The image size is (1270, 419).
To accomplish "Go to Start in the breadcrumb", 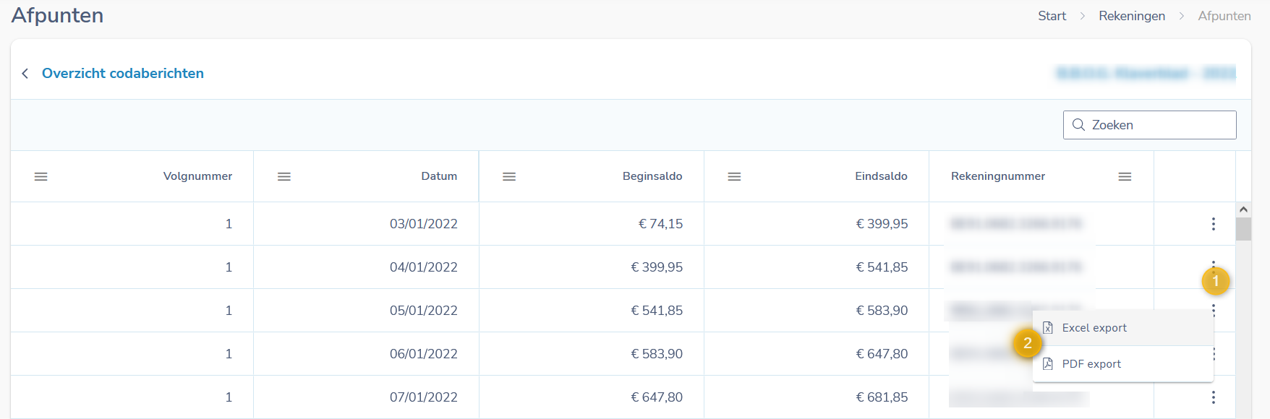I will click(x=1052, y=16).
